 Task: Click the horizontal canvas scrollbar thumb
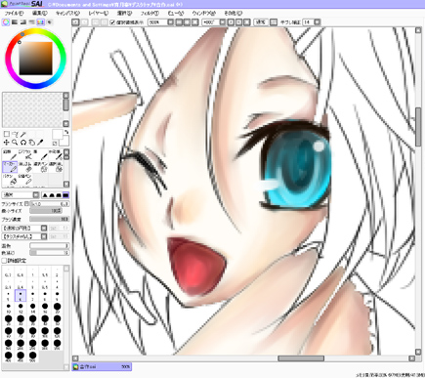(301, 358)
